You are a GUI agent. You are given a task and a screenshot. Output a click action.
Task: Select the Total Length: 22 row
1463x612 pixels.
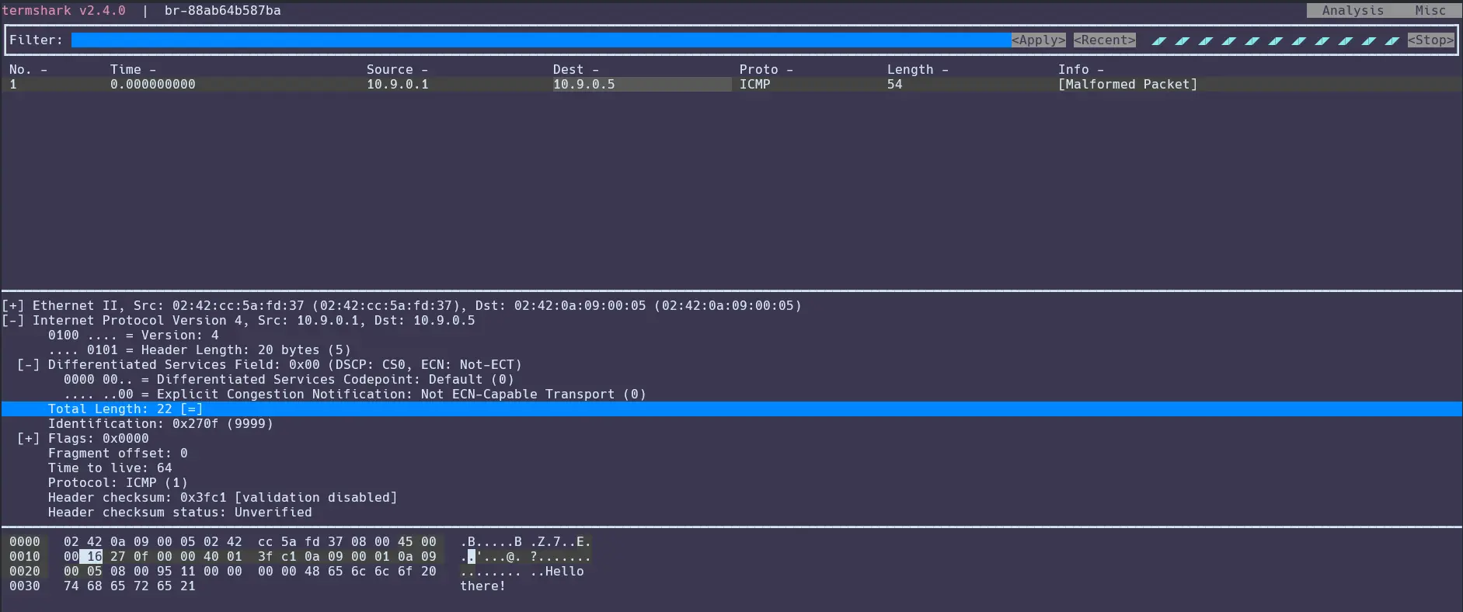click(731, 409)
